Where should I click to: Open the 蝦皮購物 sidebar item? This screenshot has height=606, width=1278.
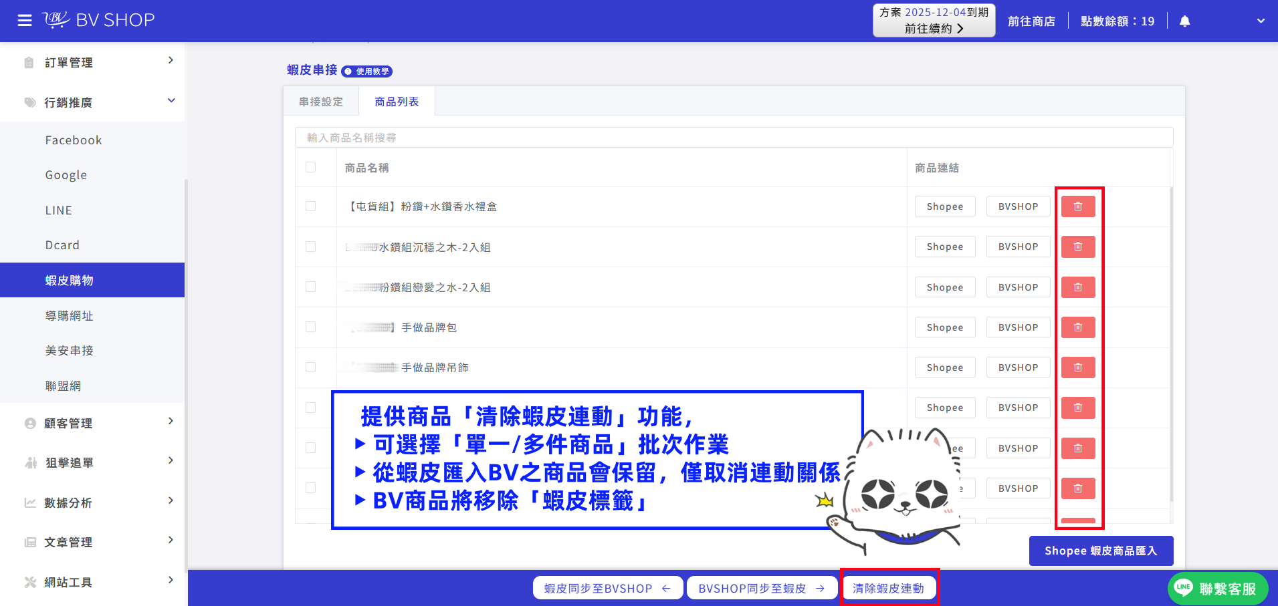coord(92,281)
